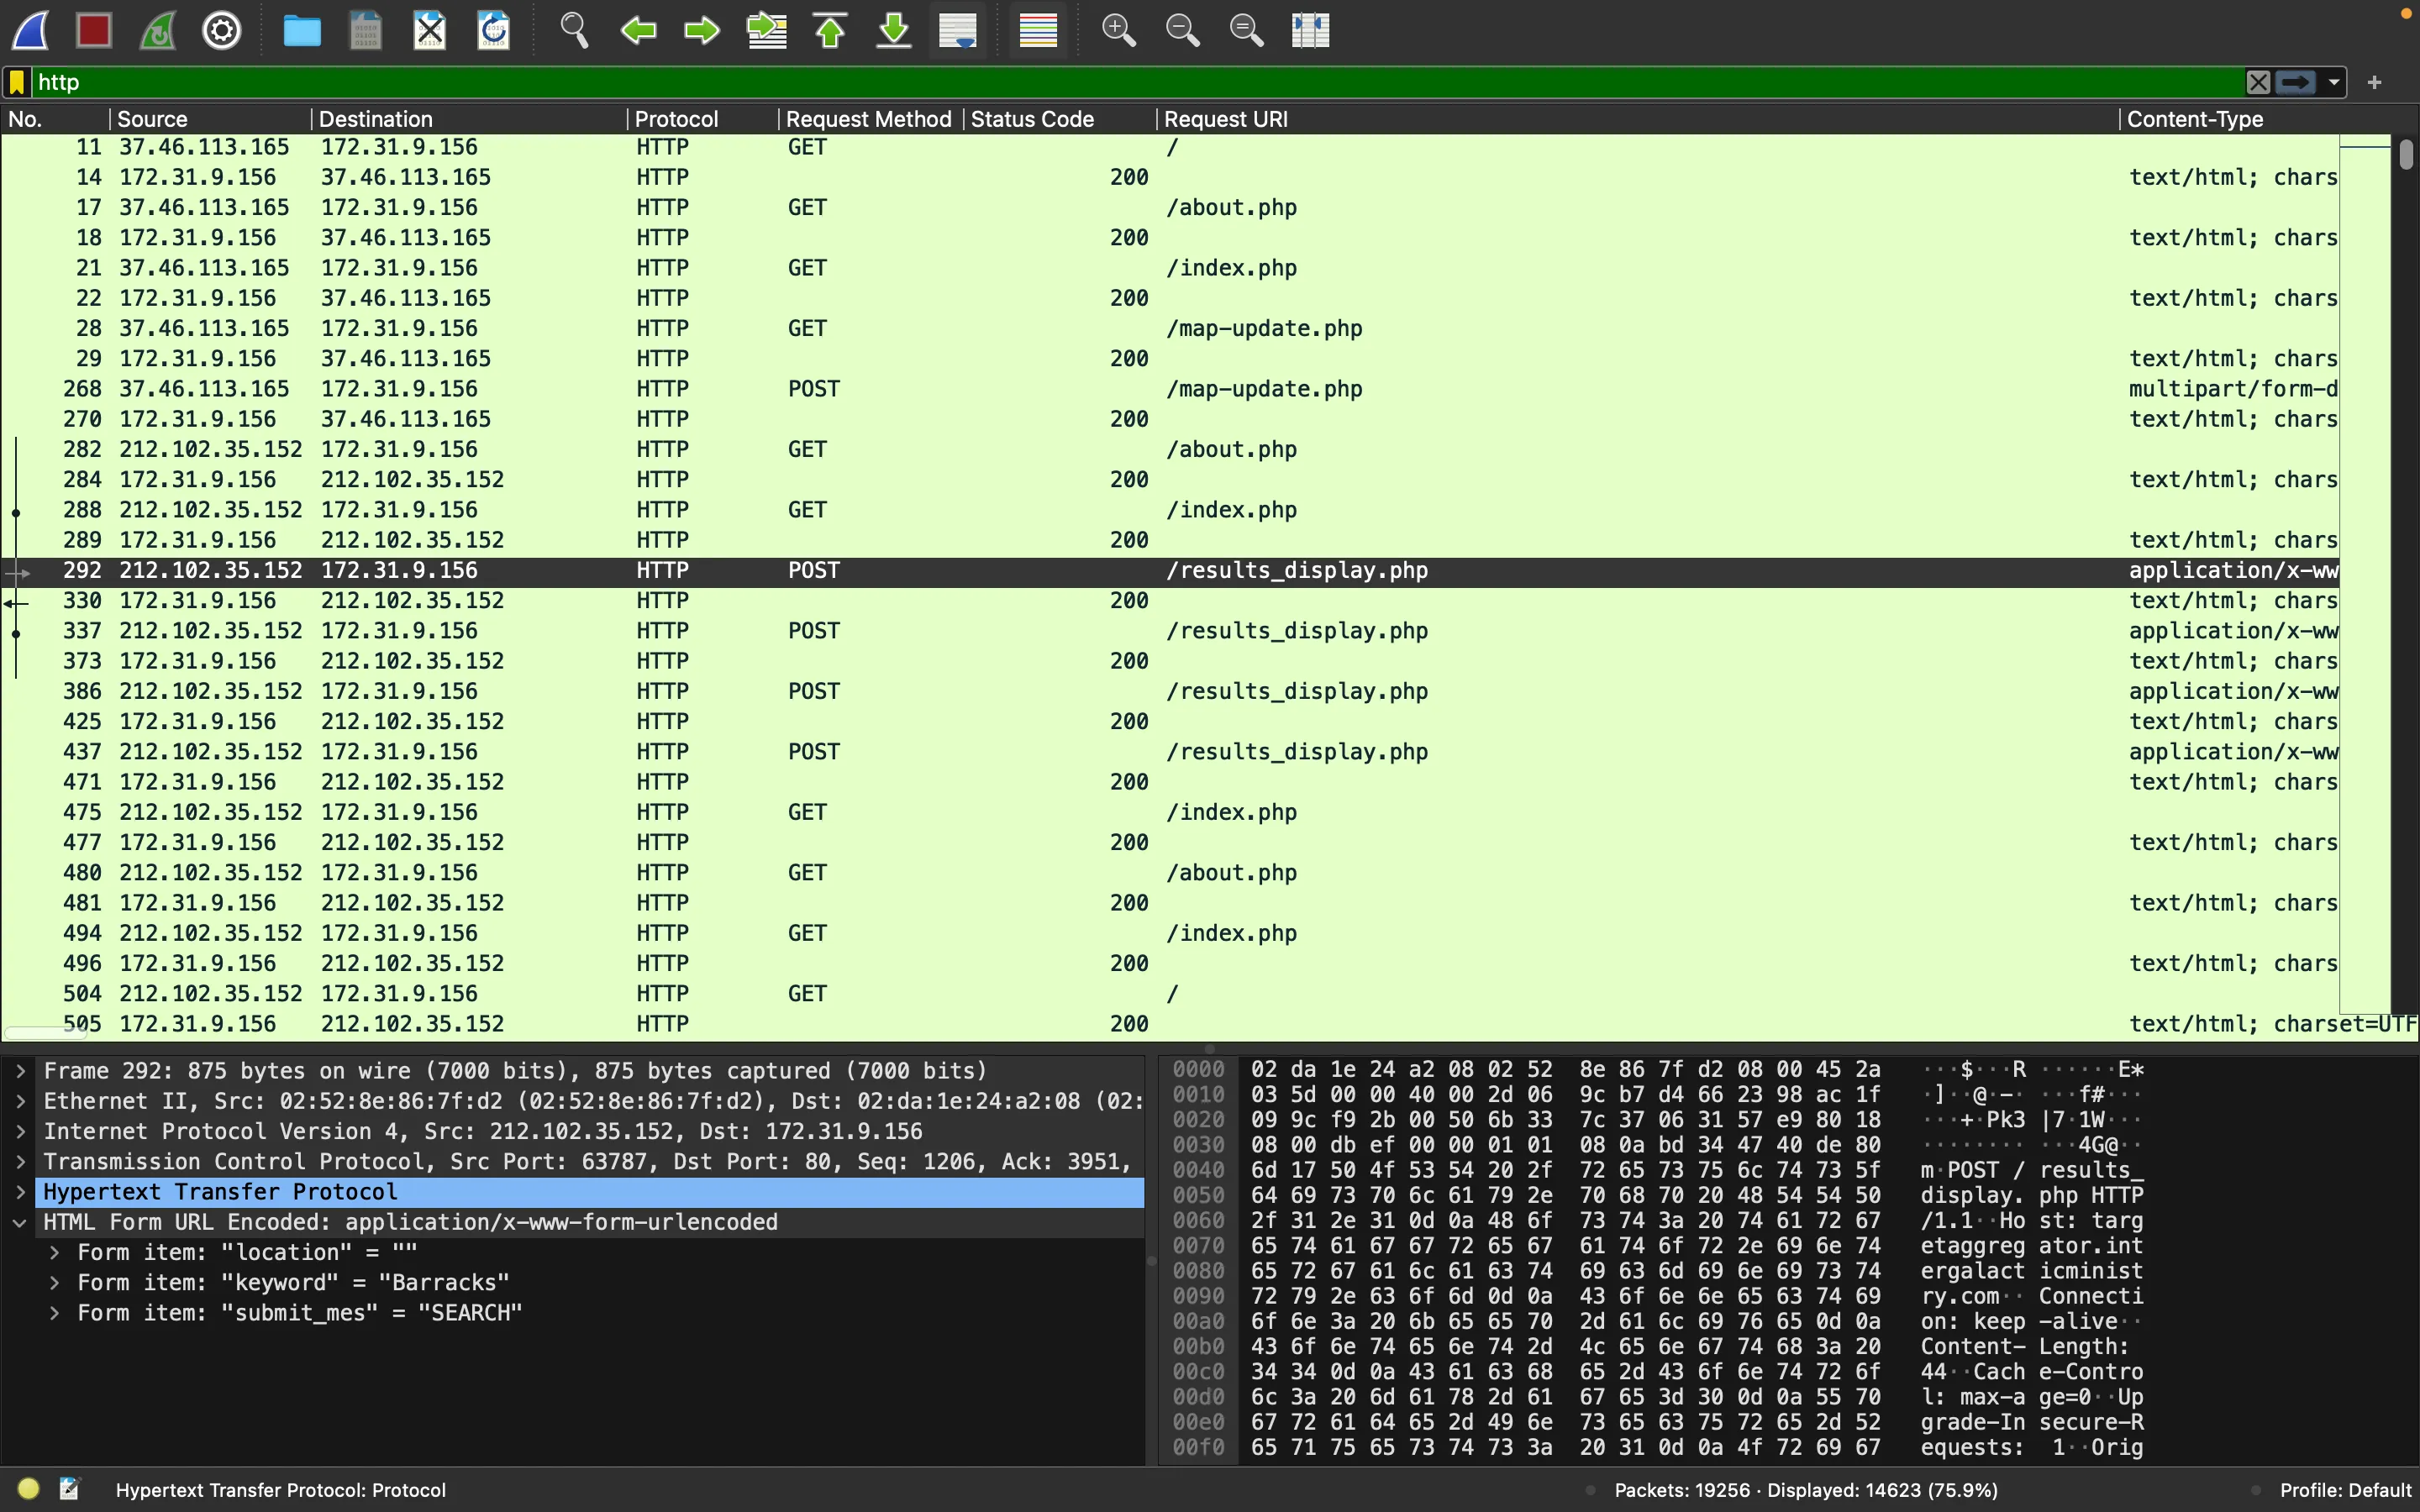Viewport: 2420px width, 1512px height.
Task: Expand Form item "submit_mes" = "SEARCH"
Action: (54, 1312)
